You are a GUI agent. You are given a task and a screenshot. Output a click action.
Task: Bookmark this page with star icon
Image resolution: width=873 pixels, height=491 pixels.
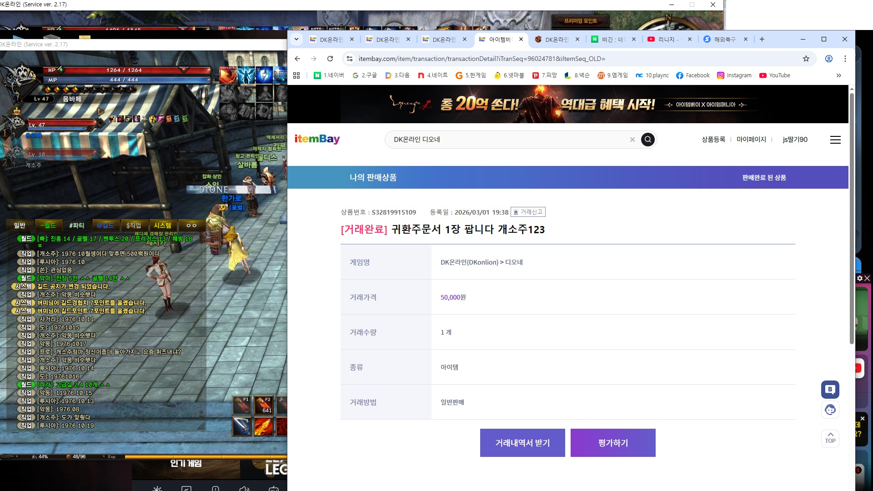[806, 59]
